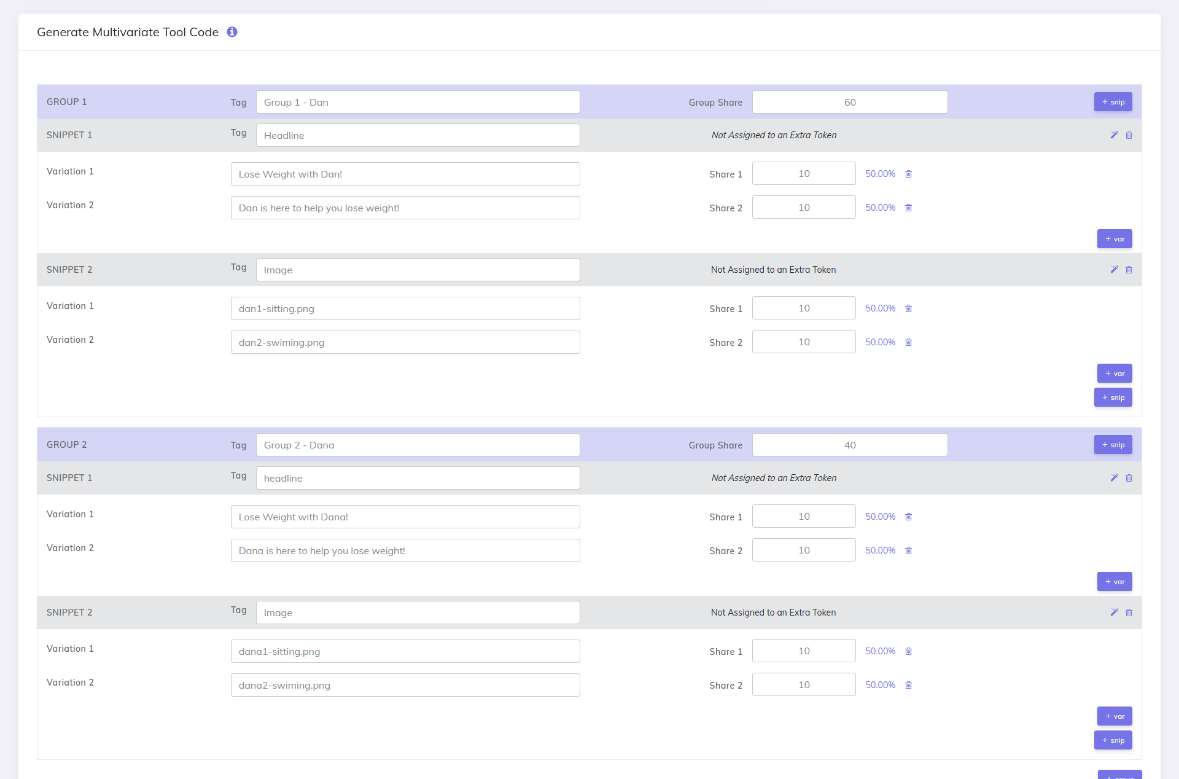Click the bottom '+ snip' button of Group 1
Image resolution: width=1179 pixels, height=779 pixels.
1113,397
